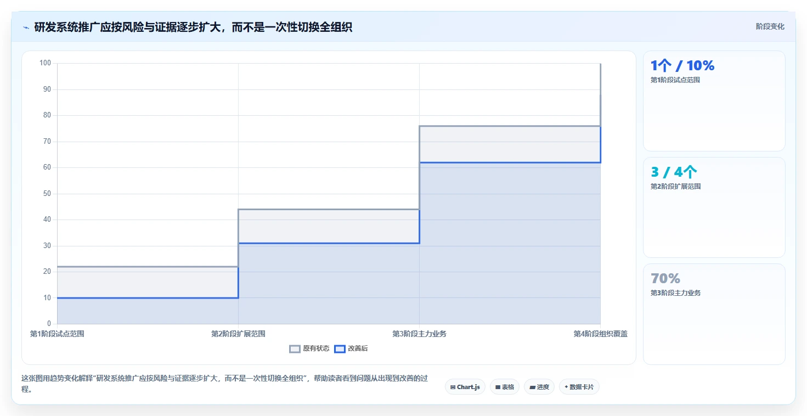Click the Chart.js tag pill
This screenshot has height=416, width=807.
click(x=465, y=387)
